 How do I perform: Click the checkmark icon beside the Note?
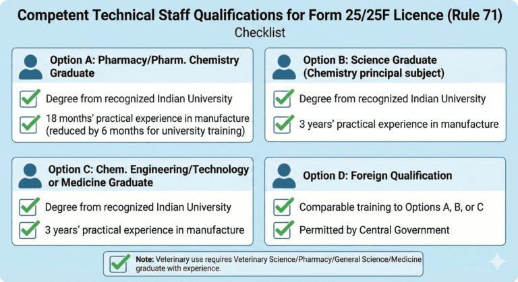(x=120, y=261)
